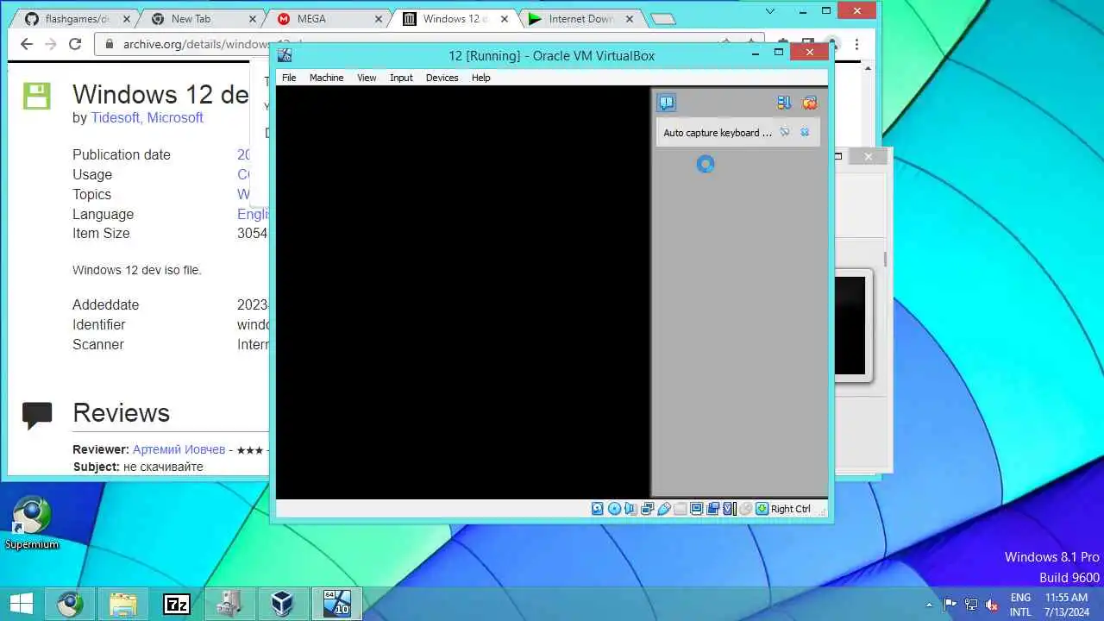The width and height of the screenshot is (1104, 621).
Task: Click the VirtualBox Manager window scrollbar
Action: (885, 259)
